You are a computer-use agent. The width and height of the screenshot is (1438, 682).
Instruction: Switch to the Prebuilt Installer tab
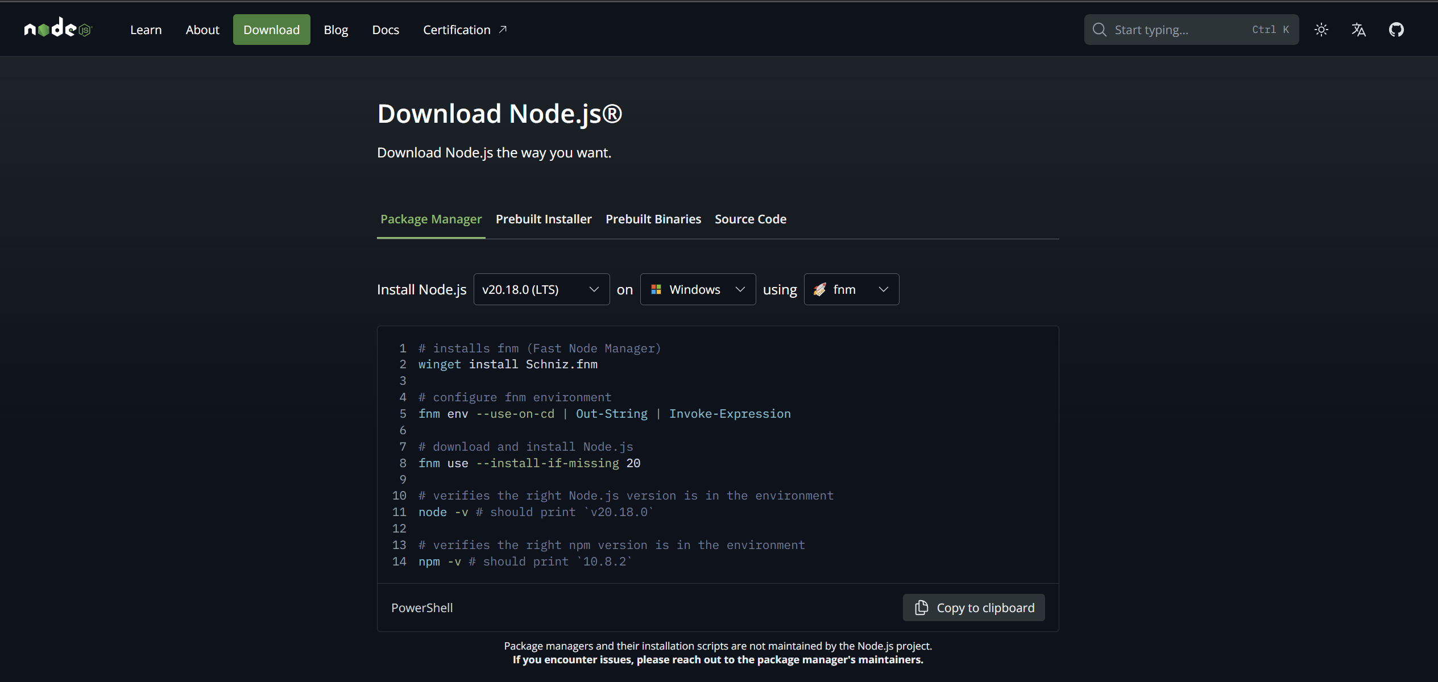[x=544, y=219]
